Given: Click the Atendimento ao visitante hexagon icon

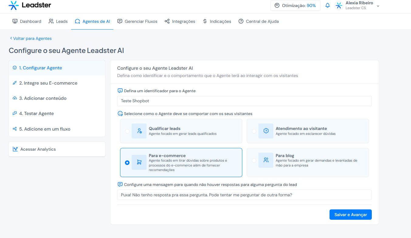Looking at the screenshot, I should pos(266,131).
